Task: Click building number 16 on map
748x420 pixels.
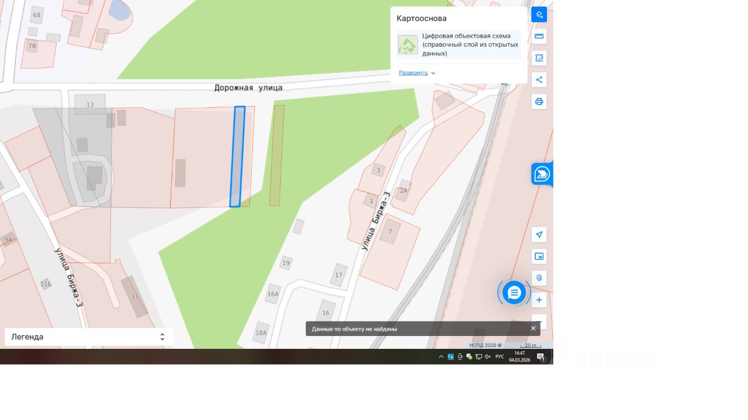Action: (x=325, y=313)
